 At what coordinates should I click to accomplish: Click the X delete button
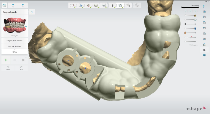(23, 60)
